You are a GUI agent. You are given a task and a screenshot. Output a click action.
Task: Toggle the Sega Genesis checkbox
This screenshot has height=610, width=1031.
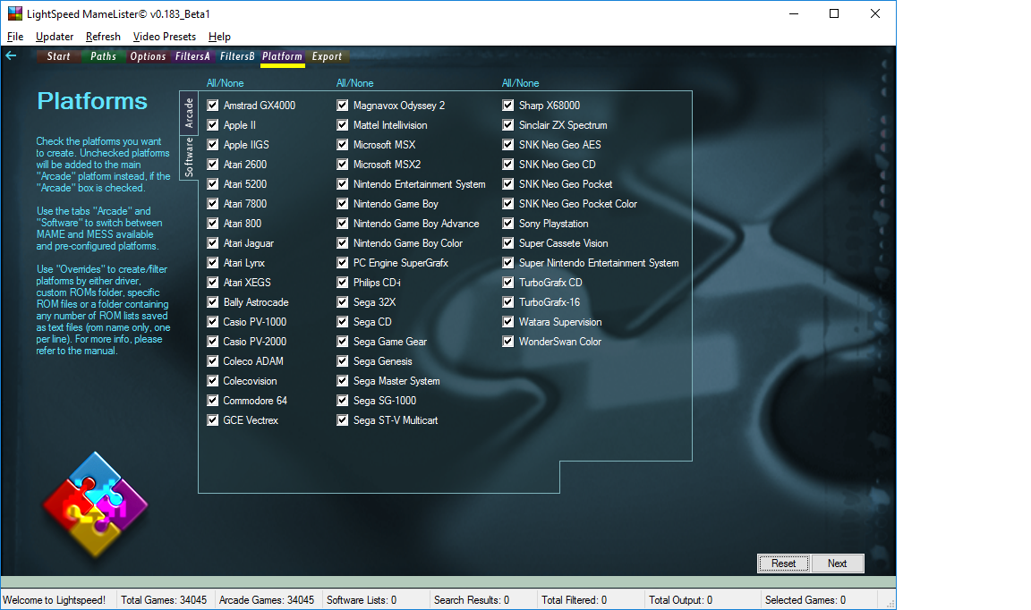click(x=343, y=361)
